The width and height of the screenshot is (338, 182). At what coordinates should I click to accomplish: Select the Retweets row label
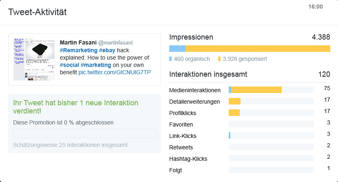click(181, 147)
